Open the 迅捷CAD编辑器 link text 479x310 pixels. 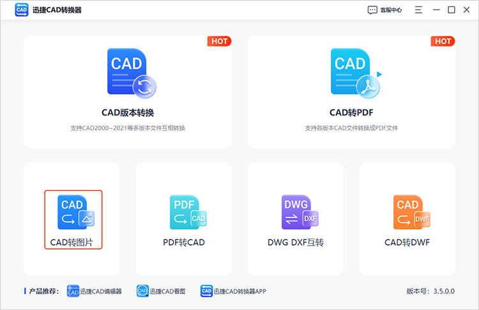pos(101,292)
